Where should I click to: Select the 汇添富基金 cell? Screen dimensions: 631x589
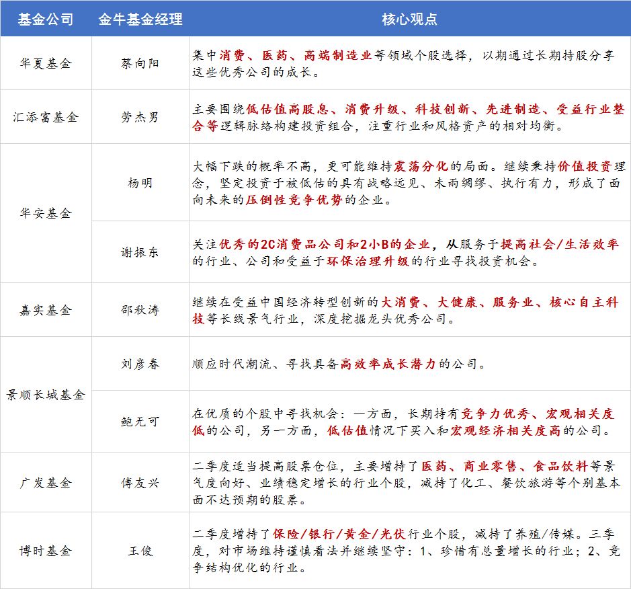pyautogui.click(x=46, y=117)
